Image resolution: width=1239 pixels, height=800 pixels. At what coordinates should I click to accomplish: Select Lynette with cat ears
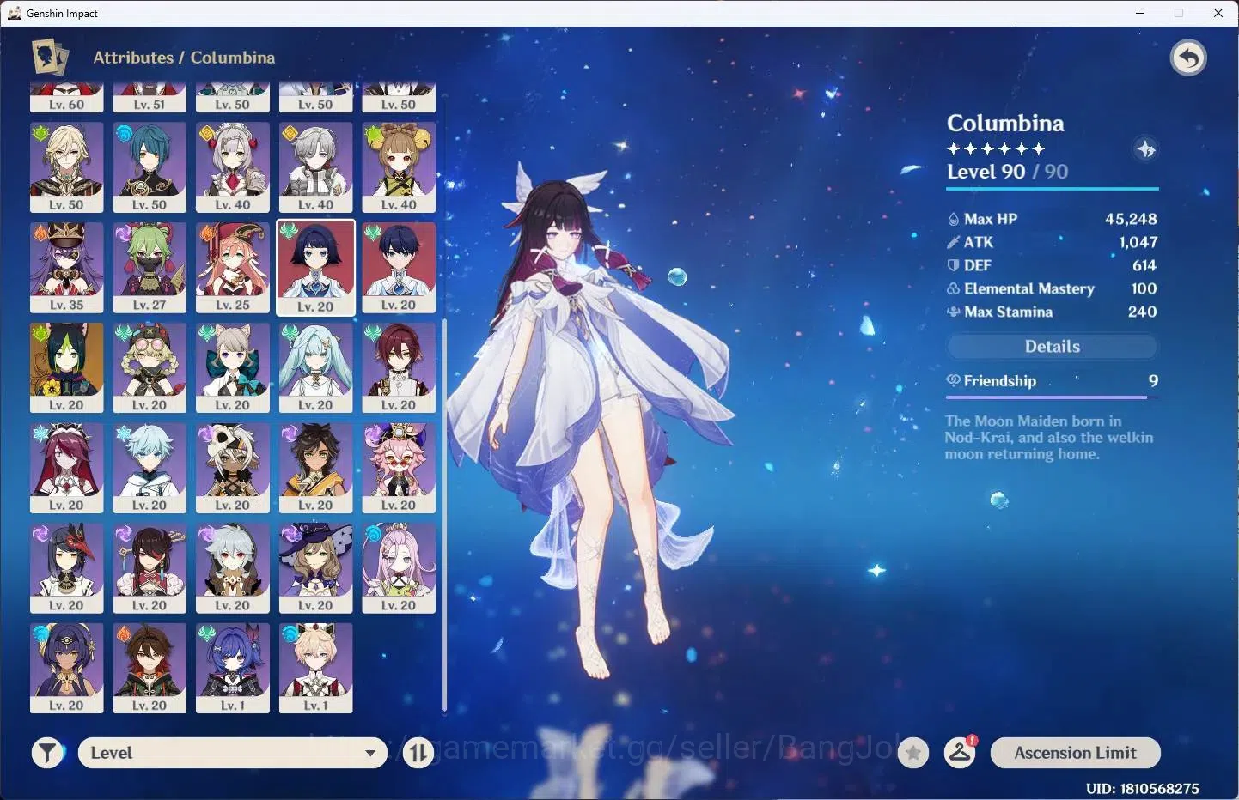click(x=233, y=368)
